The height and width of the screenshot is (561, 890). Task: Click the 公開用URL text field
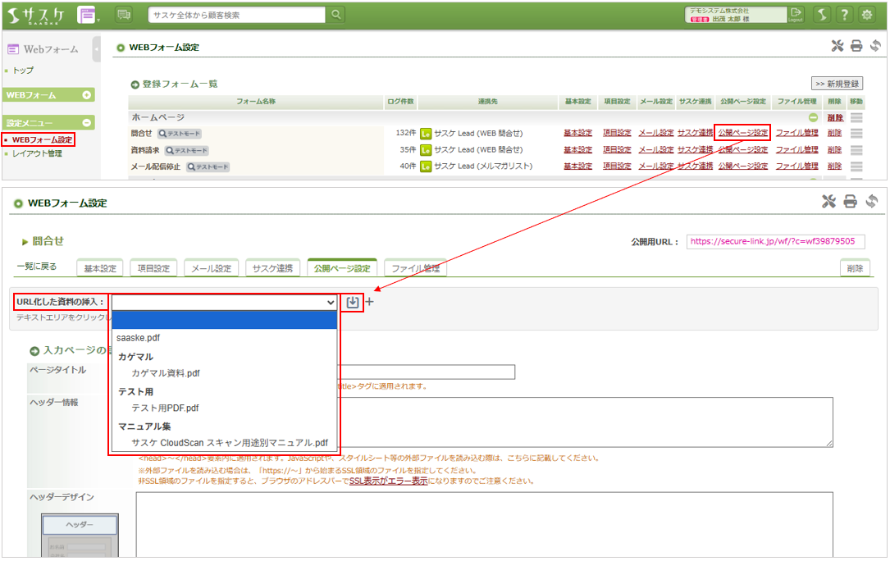click(775, 241)
